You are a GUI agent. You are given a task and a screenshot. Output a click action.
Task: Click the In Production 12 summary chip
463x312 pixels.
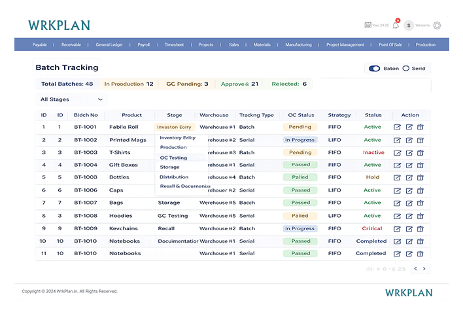tap(129, 84)
